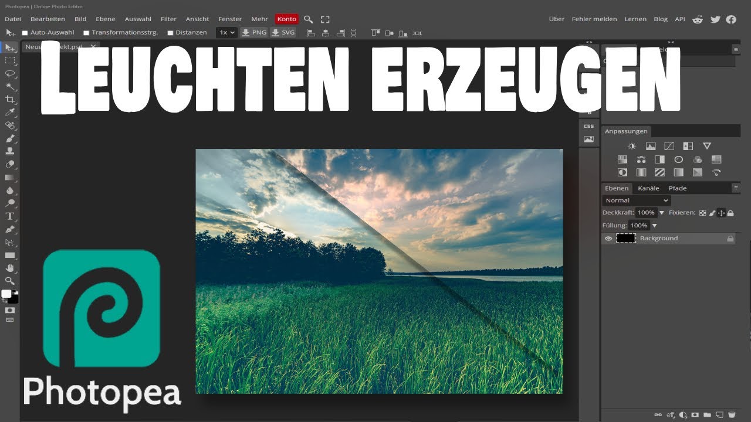Open the Lernen link
The image size is (751, 422).
[x=635, y=19]
